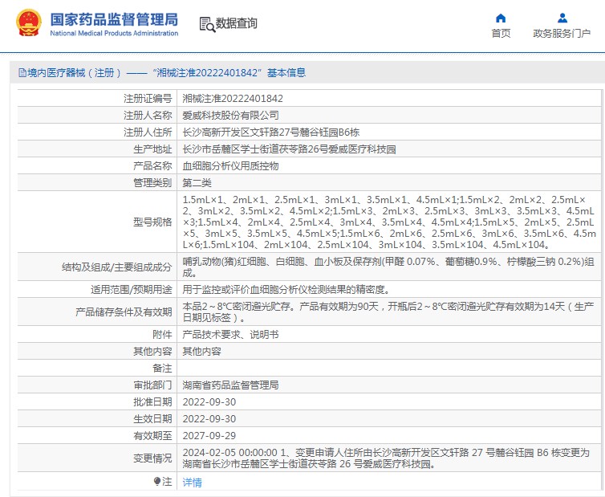Open the 详情 link
This screenshot has width=605, height=497.
click(192, 482)
